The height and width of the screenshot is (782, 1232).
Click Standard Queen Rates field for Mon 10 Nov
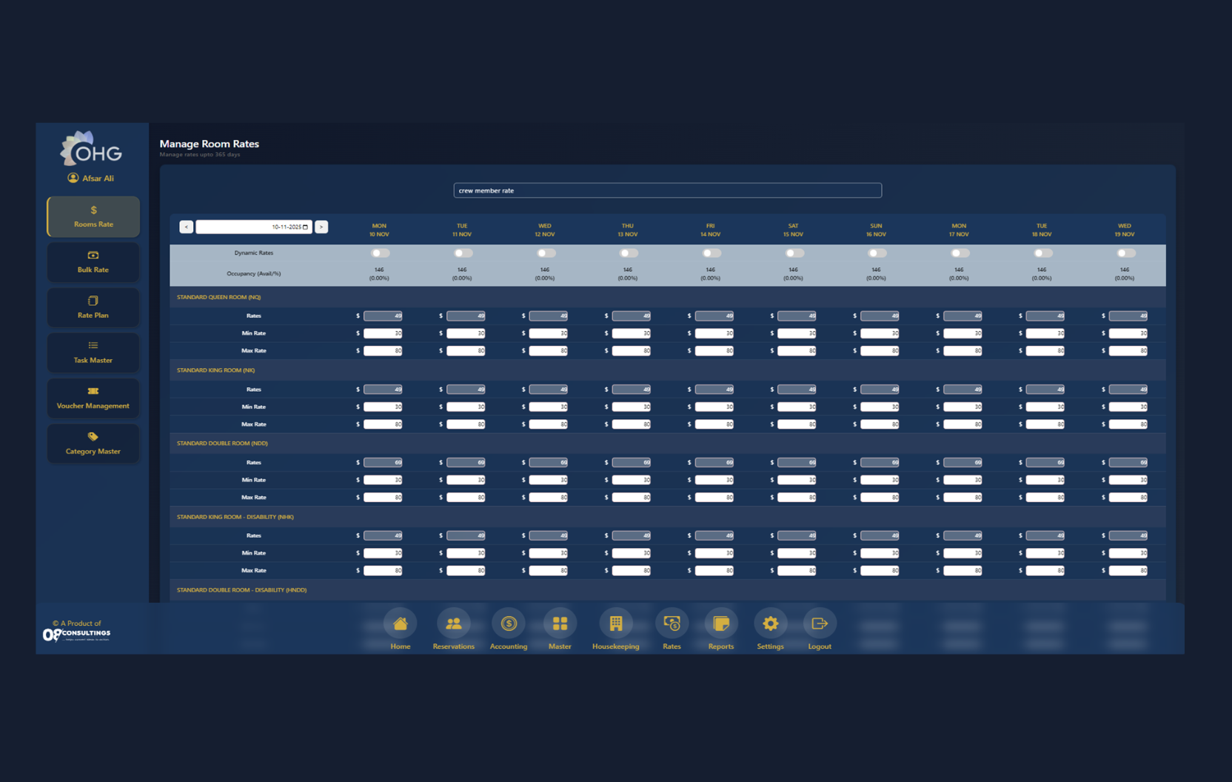(383, 316)
